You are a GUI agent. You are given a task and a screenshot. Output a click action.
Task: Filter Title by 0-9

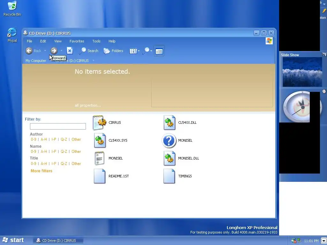pyautogui.click(x=33, y=164)
